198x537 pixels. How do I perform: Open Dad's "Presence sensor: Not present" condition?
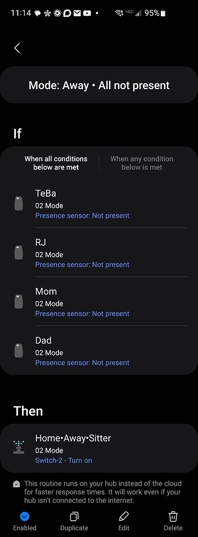click(x=82, y=362)
